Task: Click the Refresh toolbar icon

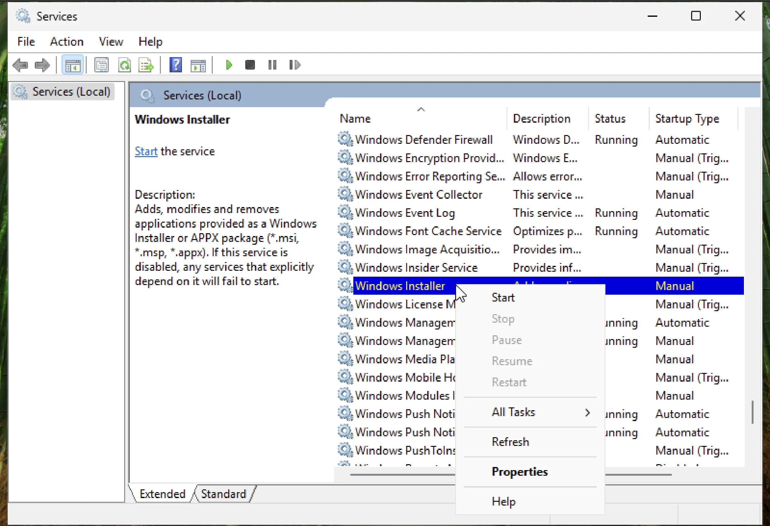Action: coord(125,65)
